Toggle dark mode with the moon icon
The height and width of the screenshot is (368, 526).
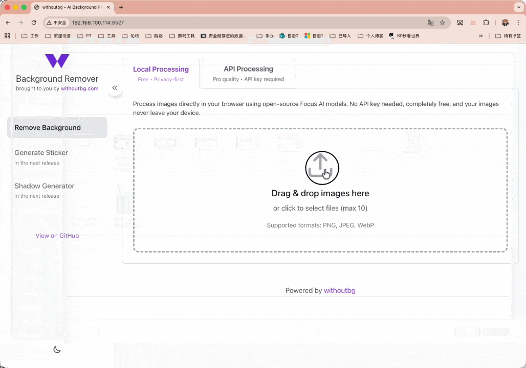[57, 350]
